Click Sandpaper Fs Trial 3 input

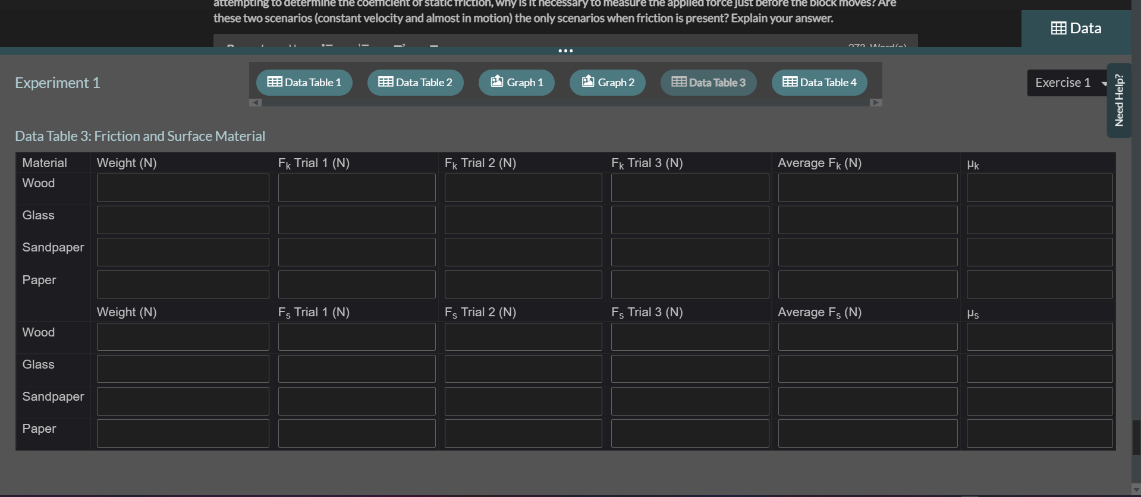pyautogui.click(x=690, y=401)
